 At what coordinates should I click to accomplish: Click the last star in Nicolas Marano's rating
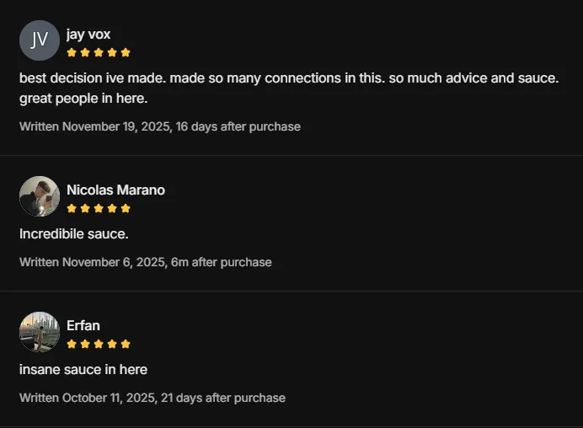126,208
